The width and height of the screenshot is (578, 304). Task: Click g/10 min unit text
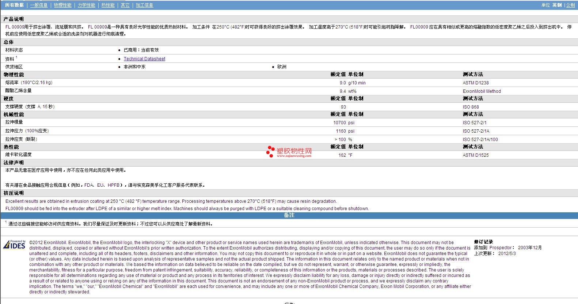coord(357,83)
